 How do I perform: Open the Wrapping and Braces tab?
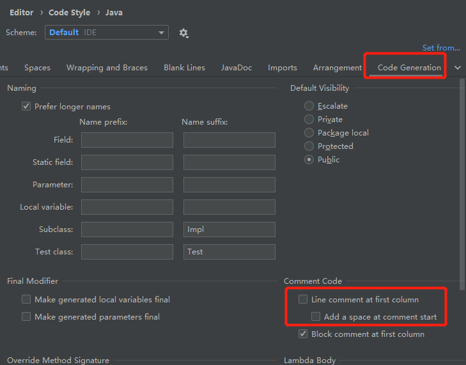[x=107, y=68]
